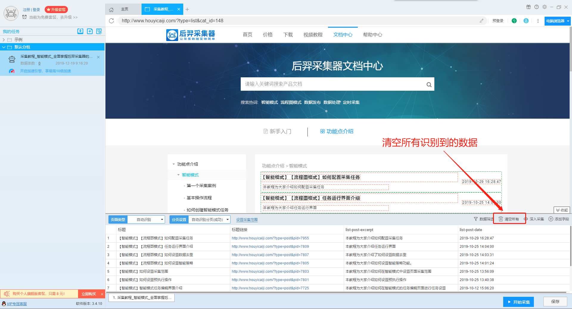Open 第一个采集案例 in the doc tree

201,186
